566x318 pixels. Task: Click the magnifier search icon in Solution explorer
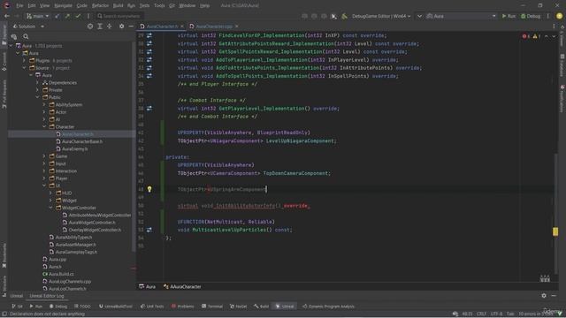pos(26,36)
